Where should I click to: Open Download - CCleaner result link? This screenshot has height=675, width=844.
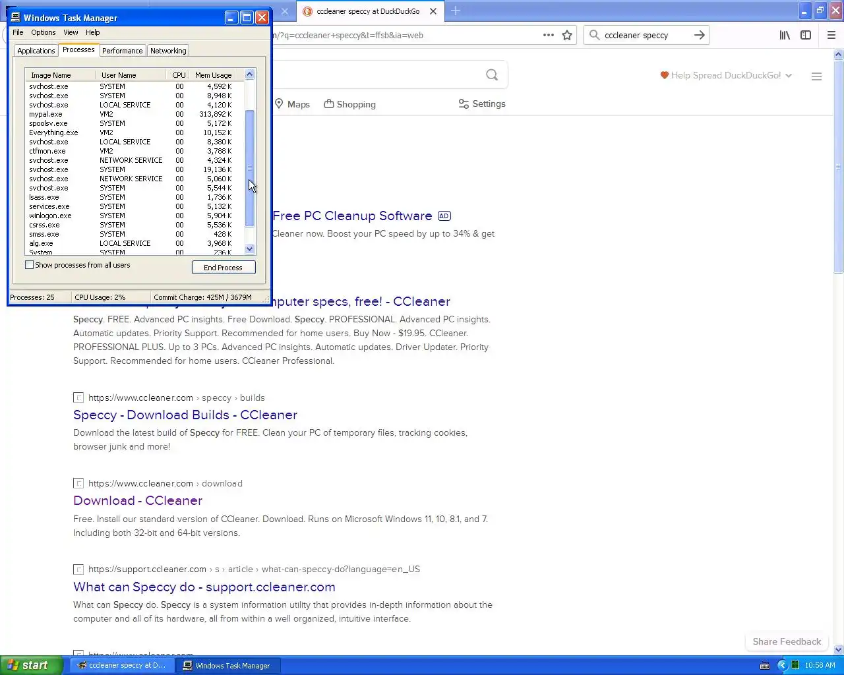tap(138, 500)
